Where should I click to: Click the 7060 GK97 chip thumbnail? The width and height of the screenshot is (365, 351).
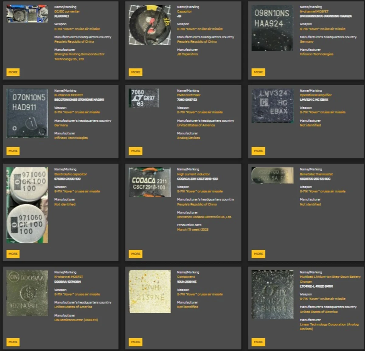[x=144, y=98]
